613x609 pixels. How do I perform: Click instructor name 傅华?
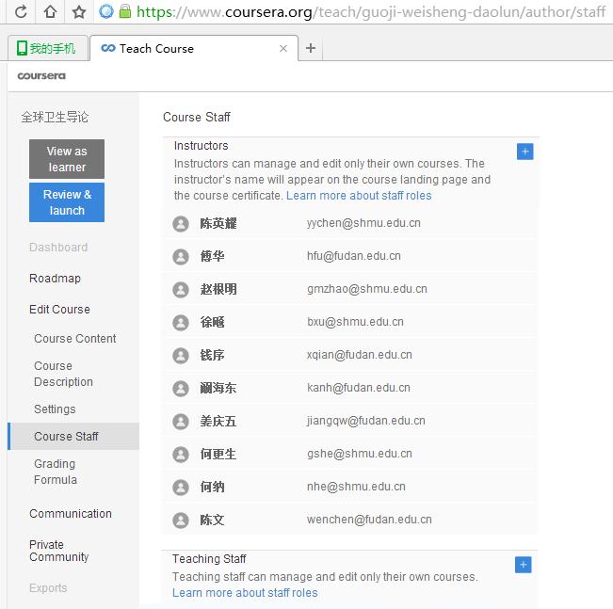point(212,256)
